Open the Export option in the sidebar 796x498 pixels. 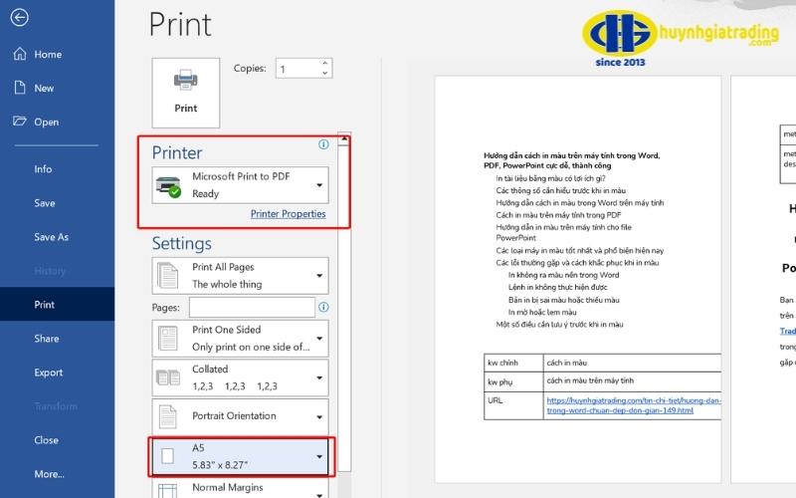click(x=49, y=373)
